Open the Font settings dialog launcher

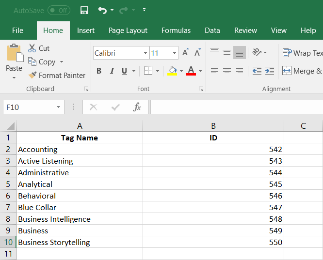click(x=201, y=89)
